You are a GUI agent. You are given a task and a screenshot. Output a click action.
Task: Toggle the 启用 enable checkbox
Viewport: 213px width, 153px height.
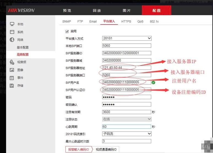click(x=67, y=31)
